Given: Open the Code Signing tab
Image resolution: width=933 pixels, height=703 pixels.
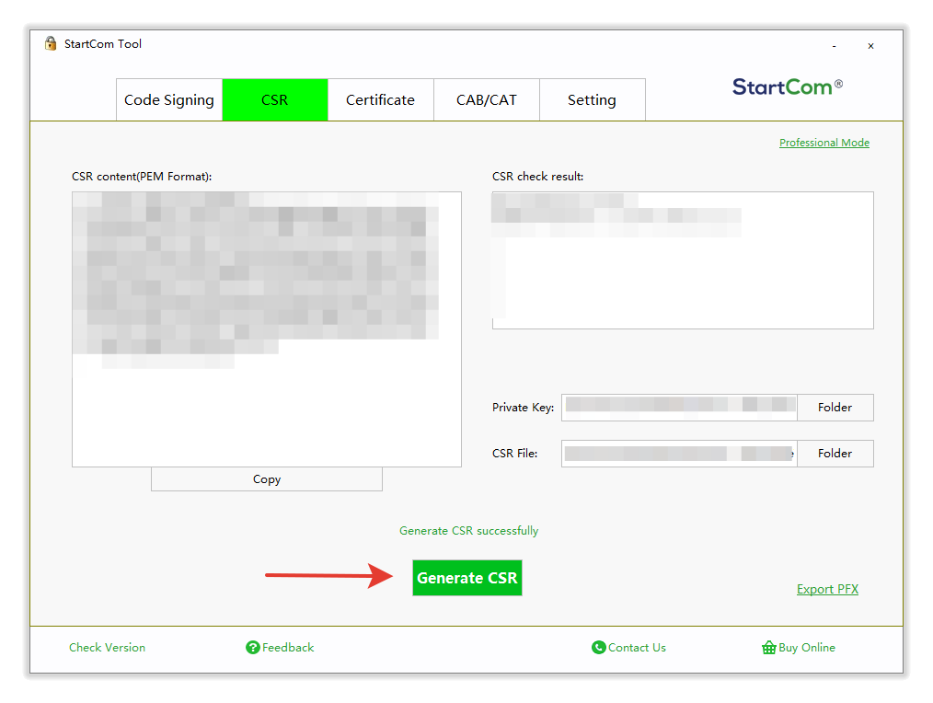Looking at the screenshot, I should click(169, 100).
